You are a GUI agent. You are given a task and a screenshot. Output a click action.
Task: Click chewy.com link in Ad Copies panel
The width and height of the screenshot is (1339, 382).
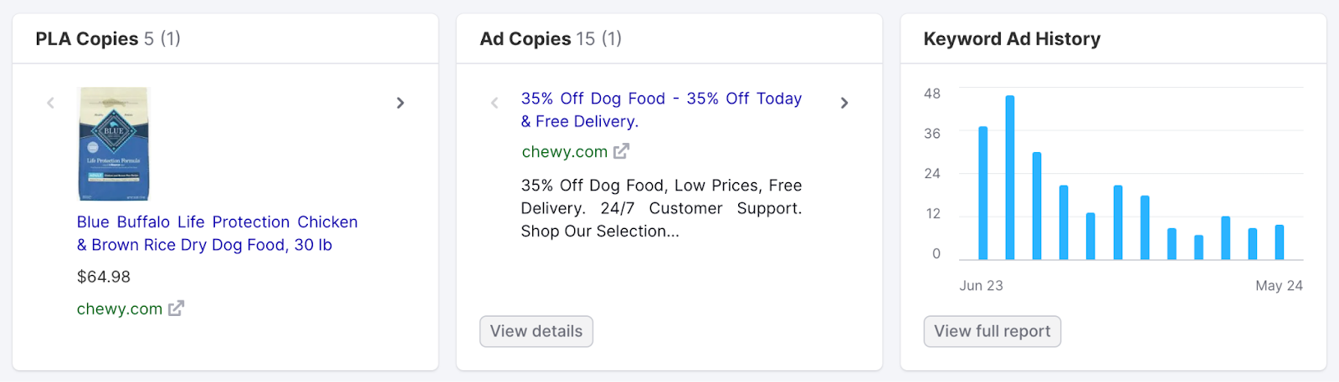564,151
